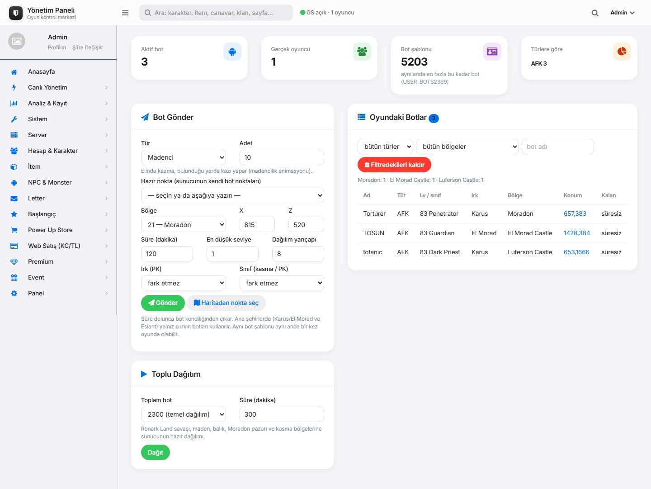Viewport: 651px width, 489px height.
Task: Click the Türlere göre pie chart icon
Action: [x=622, y=52]
